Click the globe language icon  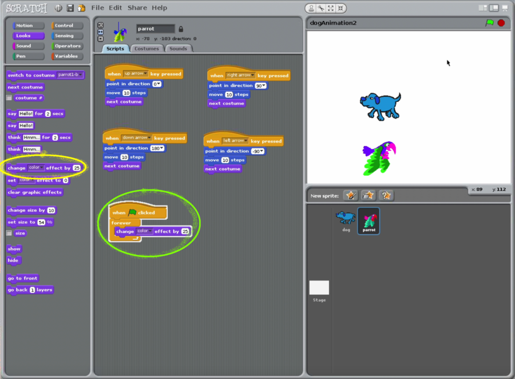[x=58, y=8]
